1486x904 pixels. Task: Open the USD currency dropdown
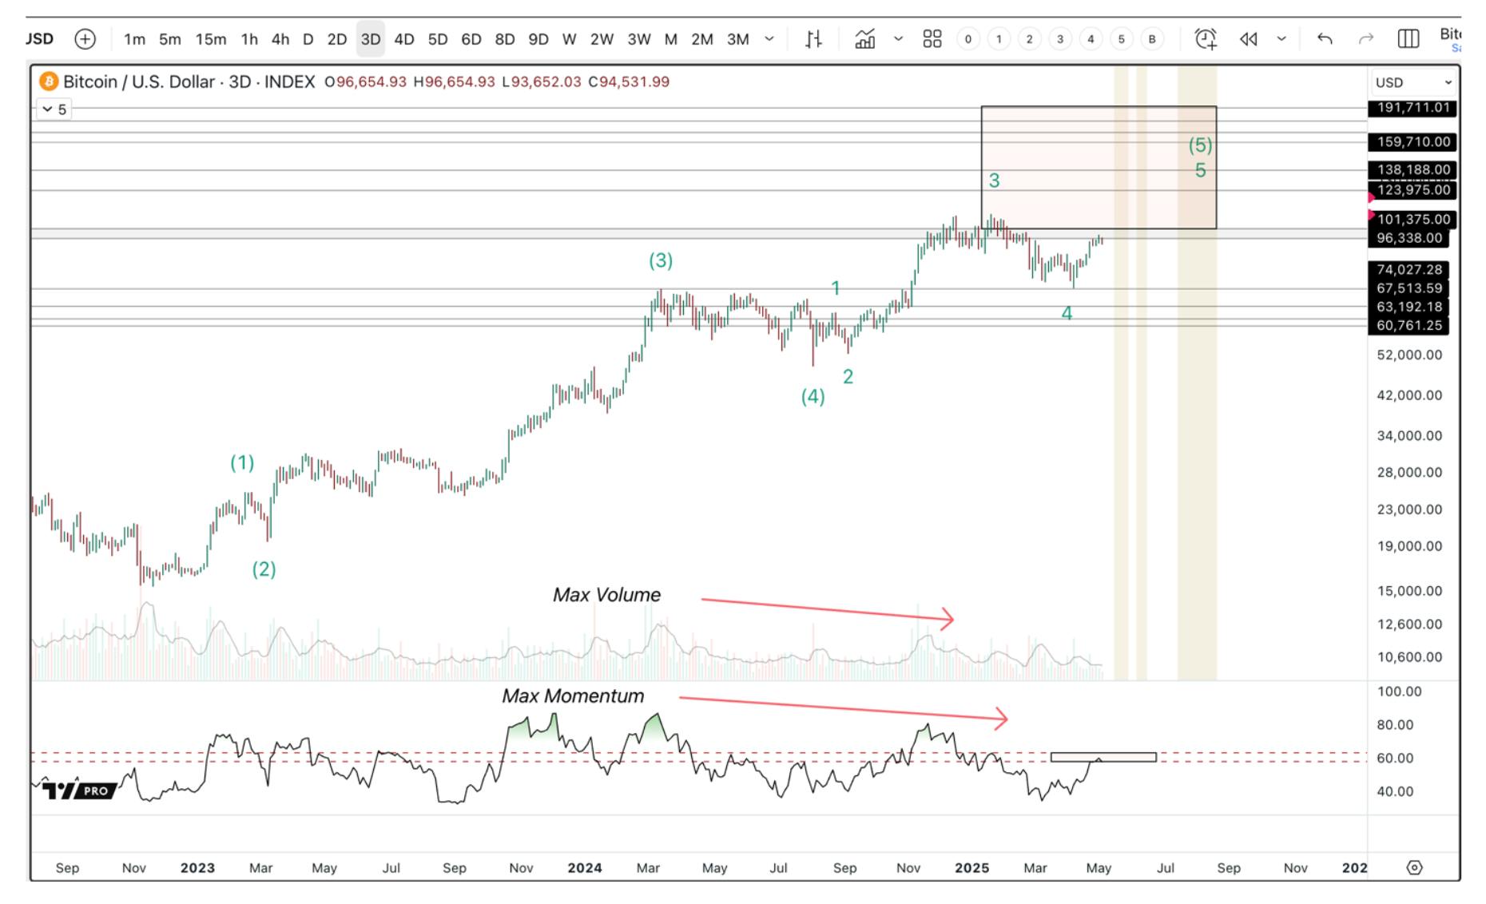point(1413,82)
